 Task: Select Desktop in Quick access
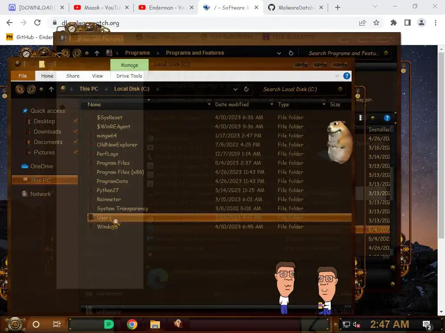[x=44, y=121]
